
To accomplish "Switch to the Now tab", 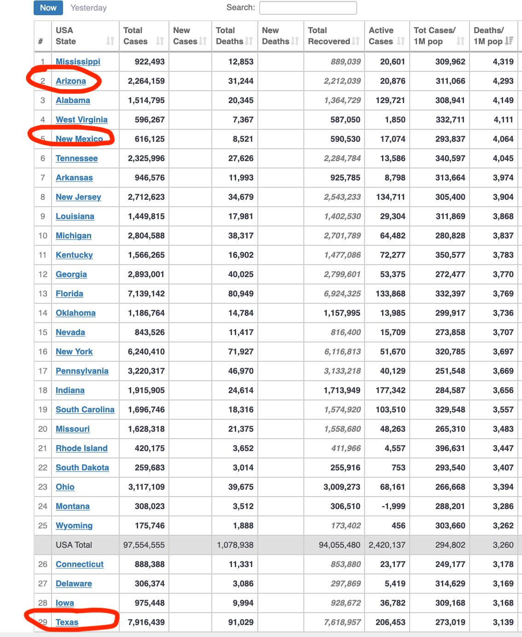I will coord(48,8).
